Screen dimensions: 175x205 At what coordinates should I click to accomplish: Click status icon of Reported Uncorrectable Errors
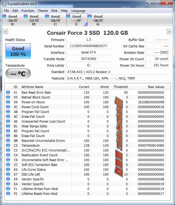coord(8,141)
